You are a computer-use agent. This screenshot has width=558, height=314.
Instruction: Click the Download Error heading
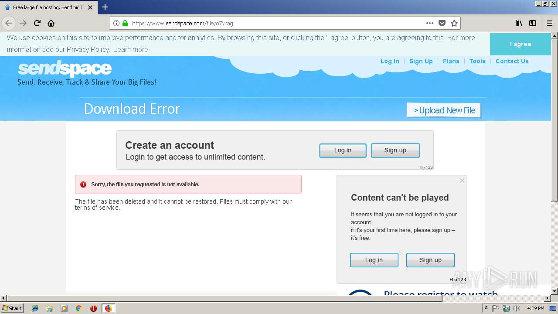tap(132, 109)
